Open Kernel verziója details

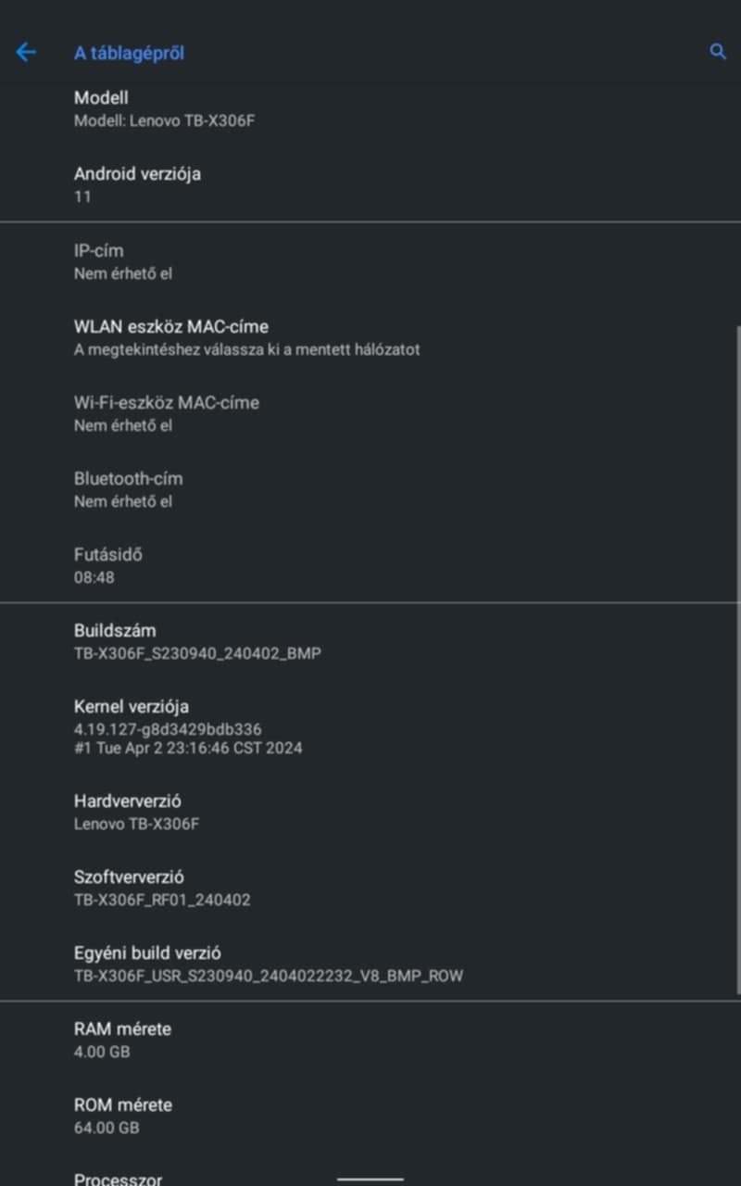pyautogui.click(x=188, y=726)
